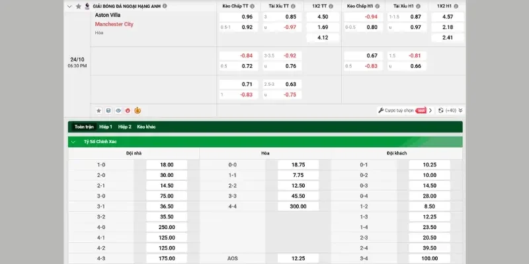The image size is (529, 264).
Task: Open info icon beside the league name
Action: [165, 6]
